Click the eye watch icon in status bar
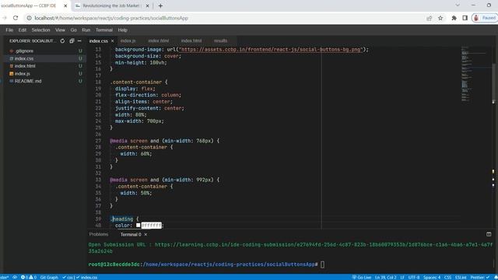498x280 pixels. (x=15, y=278)
